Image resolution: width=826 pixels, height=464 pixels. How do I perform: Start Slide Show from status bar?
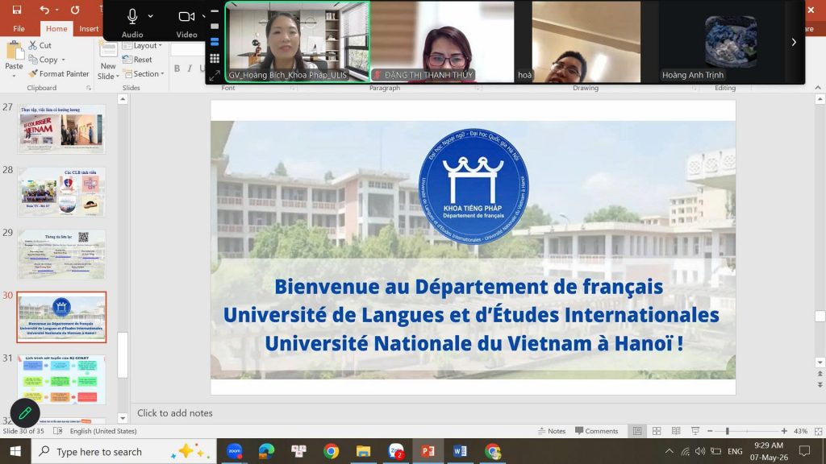(x=695, y=431)
